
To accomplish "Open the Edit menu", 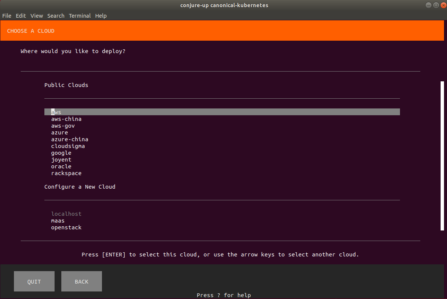I will click(21, 16).
